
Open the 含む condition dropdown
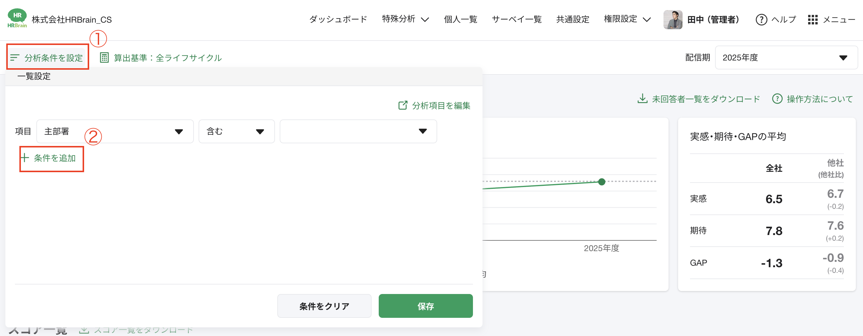click(x=260, y=131)
